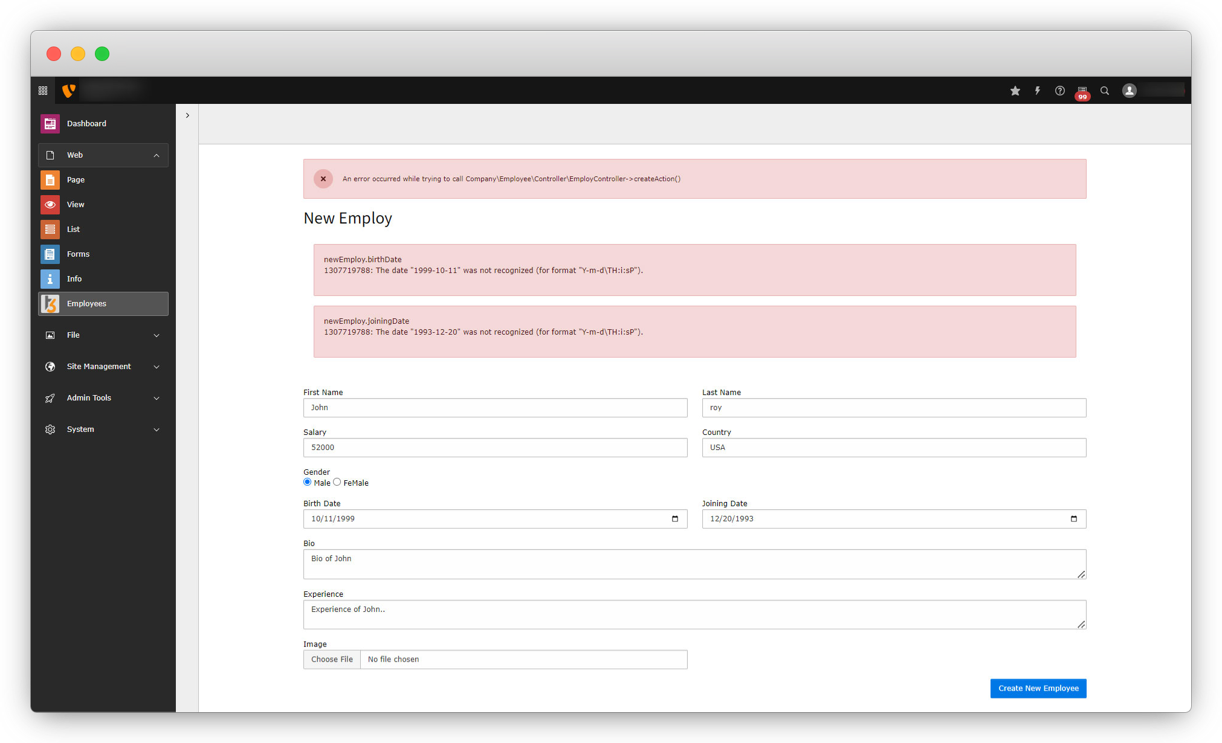Select the FeMale gender radio button
1222x743 pixels.
337,482
